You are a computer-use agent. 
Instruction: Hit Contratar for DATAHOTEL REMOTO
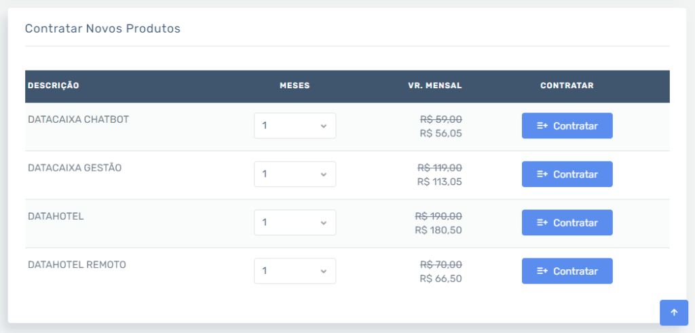(x=567, y=271)
